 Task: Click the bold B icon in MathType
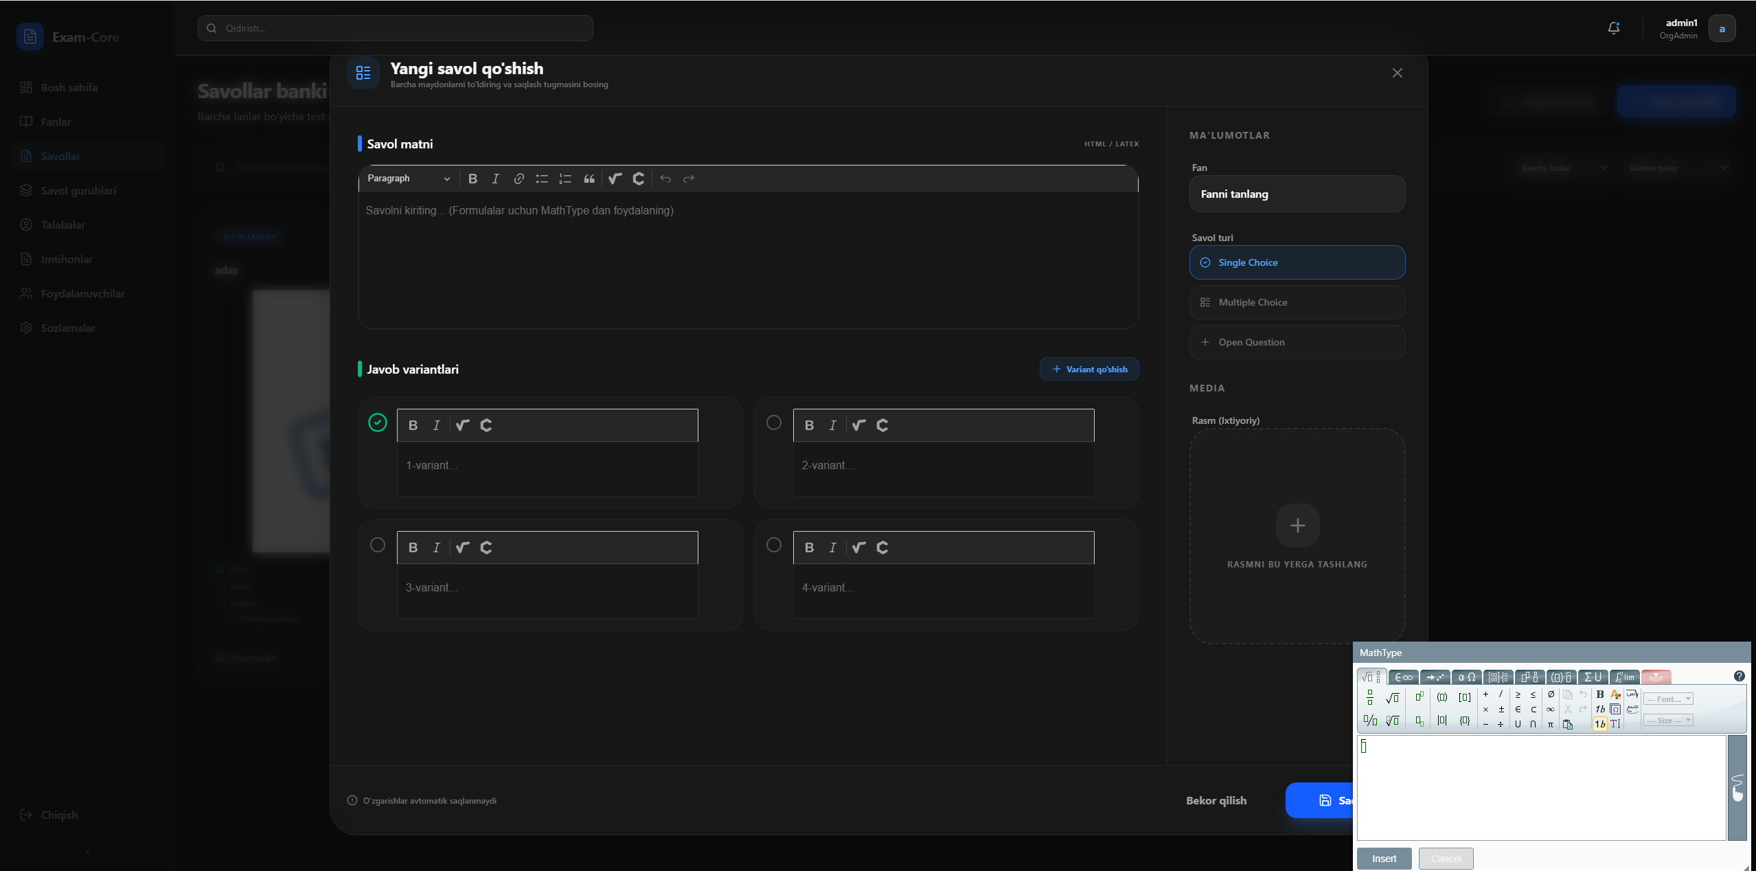pyautogui.click(x=1600, y=694)
